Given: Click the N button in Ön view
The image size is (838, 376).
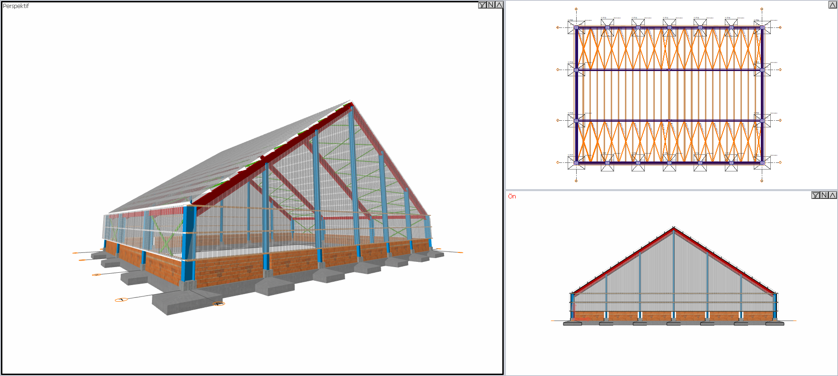Looking at the screenshot, I should coord(824,195).
